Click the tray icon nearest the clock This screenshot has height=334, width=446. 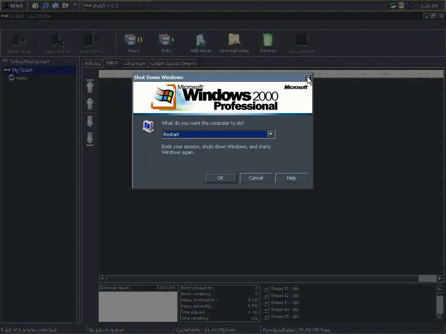point(409,5)
